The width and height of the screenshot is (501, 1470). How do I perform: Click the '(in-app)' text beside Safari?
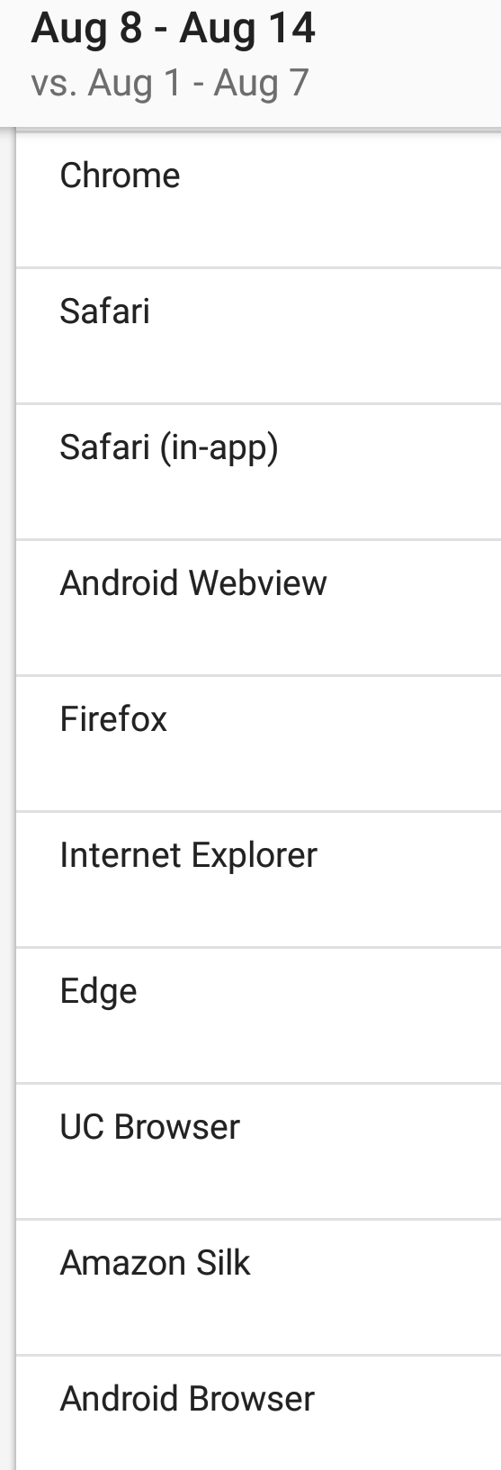pos(219,448)
